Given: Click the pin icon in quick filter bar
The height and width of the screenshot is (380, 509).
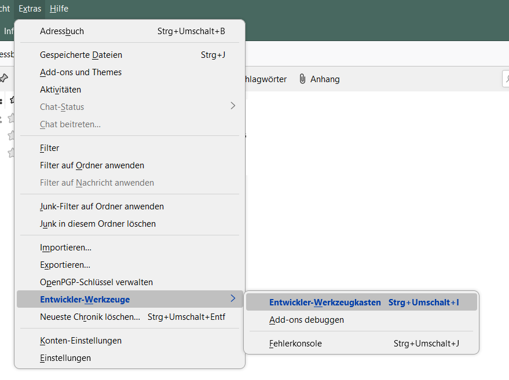Looking at the screenshot, I should click(x=4, y=78).
